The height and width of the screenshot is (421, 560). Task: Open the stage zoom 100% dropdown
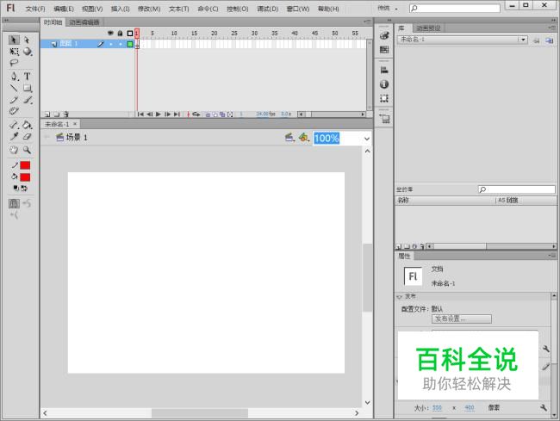(x=367, y=139)
